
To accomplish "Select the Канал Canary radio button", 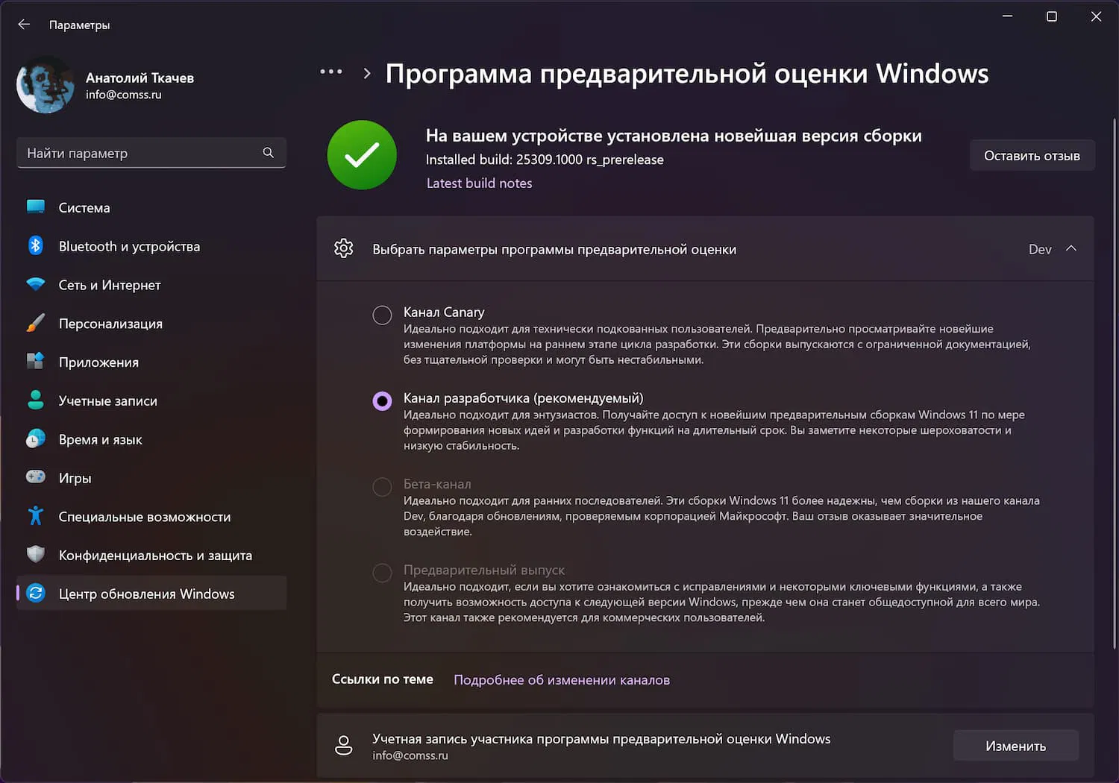I will click(382, 315).
